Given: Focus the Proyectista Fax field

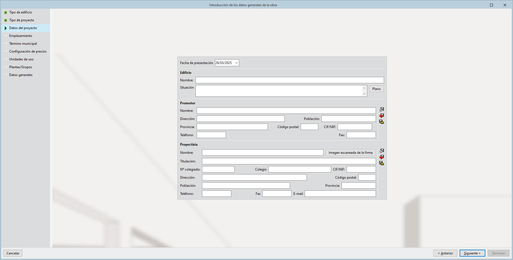Looking at the screenshot, I should [277, 194].
